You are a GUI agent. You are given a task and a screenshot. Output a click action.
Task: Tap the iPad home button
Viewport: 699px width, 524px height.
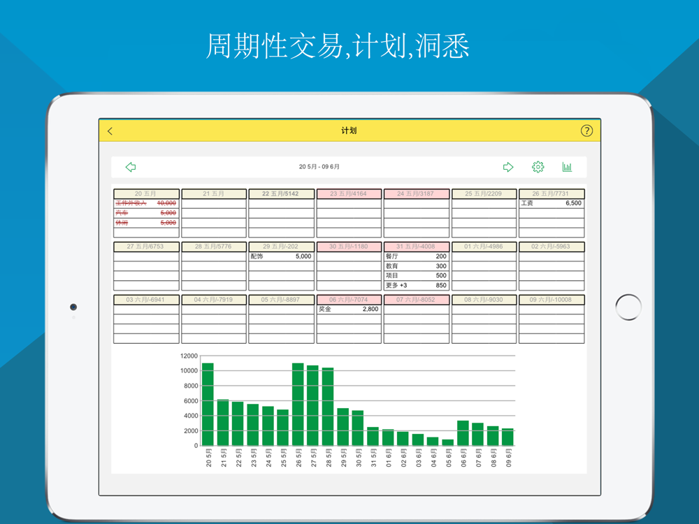tap(628, 307)
